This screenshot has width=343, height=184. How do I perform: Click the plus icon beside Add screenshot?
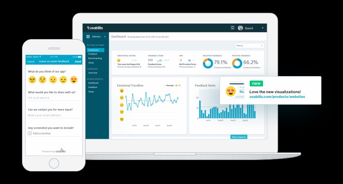click(x=30, y=133)
